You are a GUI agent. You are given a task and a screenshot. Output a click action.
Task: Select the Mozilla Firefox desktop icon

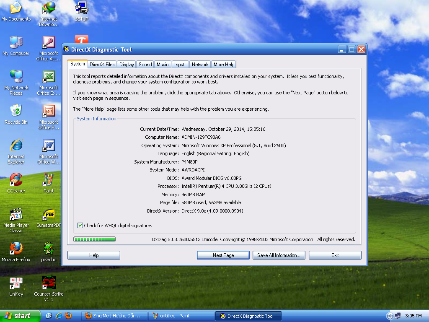16,249
